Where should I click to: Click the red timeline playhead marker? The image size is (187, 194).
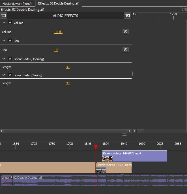point(96,147)
